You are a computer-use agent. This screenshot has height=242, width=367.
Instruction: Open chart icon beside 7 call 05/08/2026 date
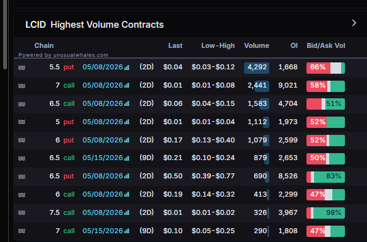click(127, 86)
